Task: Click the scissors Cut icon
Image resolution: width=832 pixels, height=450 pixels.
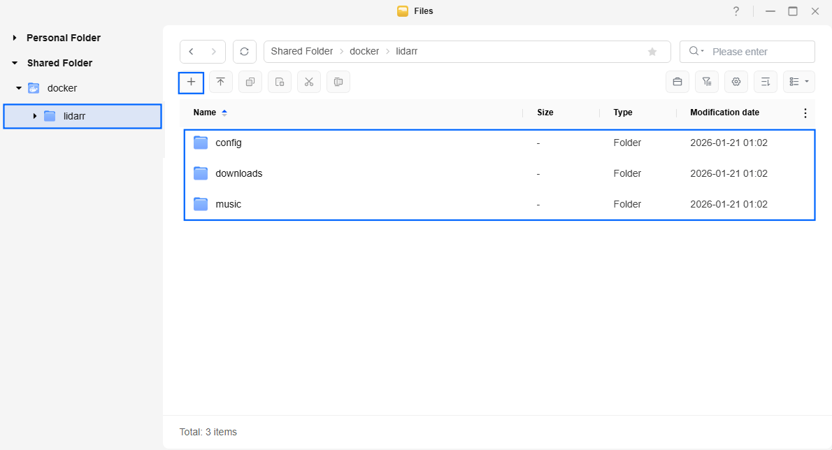Action: pos(308,82)
